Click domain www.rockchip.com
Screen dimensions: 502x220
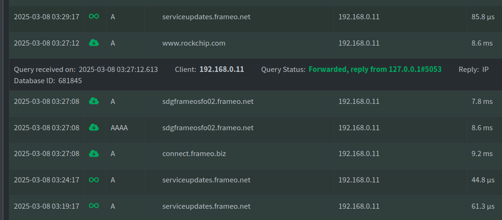pos(194,43)
